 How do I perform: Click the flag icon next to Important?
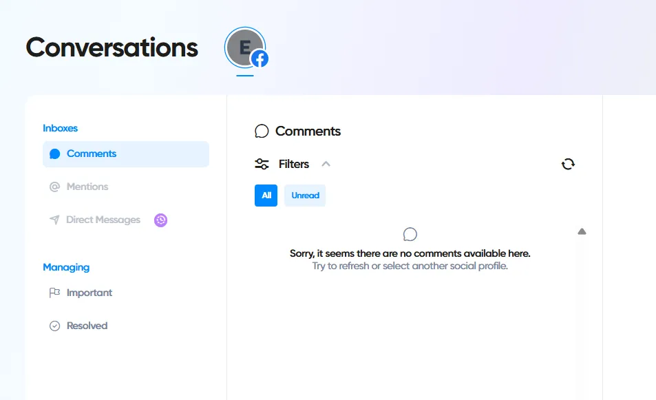click(55, 293)
